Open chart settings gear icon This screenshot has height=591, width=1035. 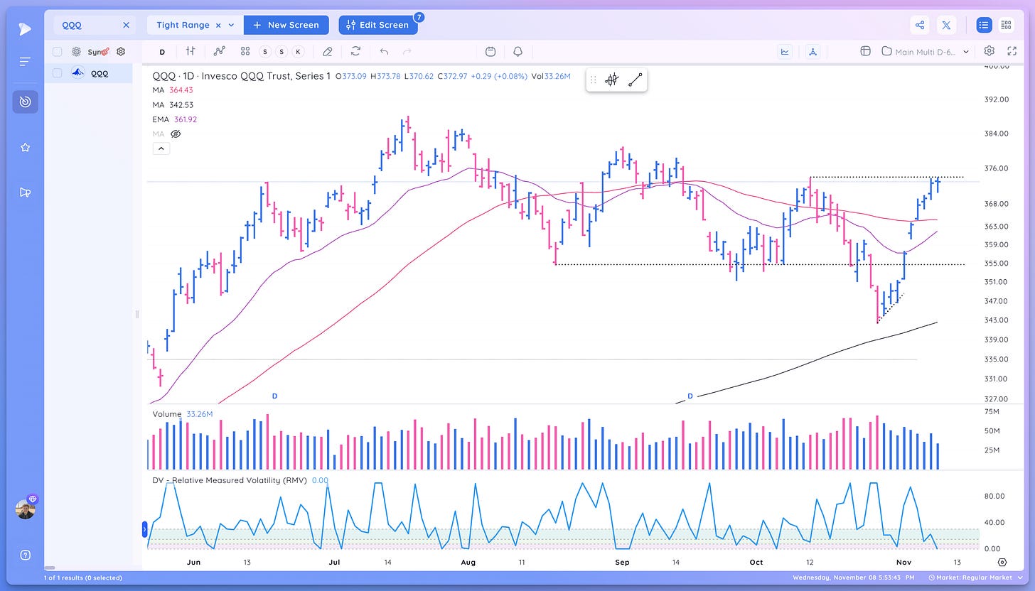pyautogui.click(x=990, y=51)
